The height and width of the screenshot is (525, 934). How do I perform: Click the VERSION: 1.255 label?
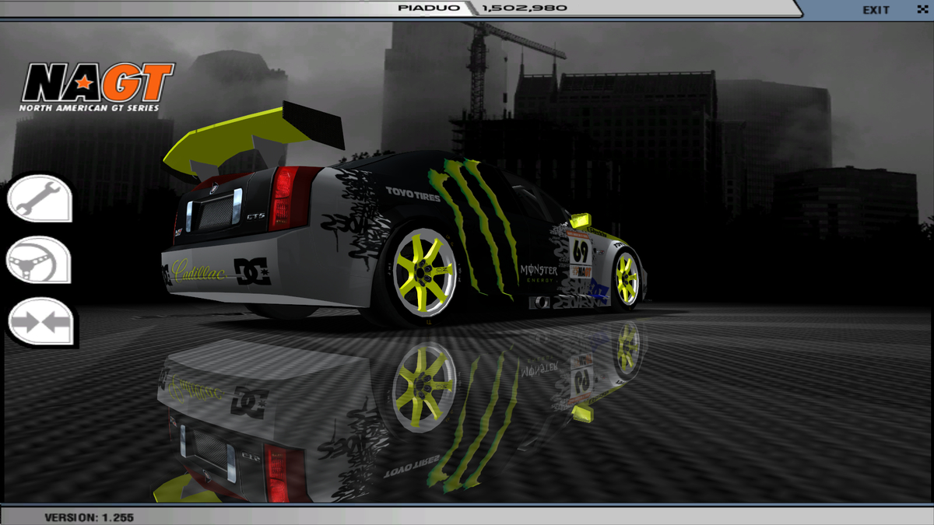pos(90,516)
